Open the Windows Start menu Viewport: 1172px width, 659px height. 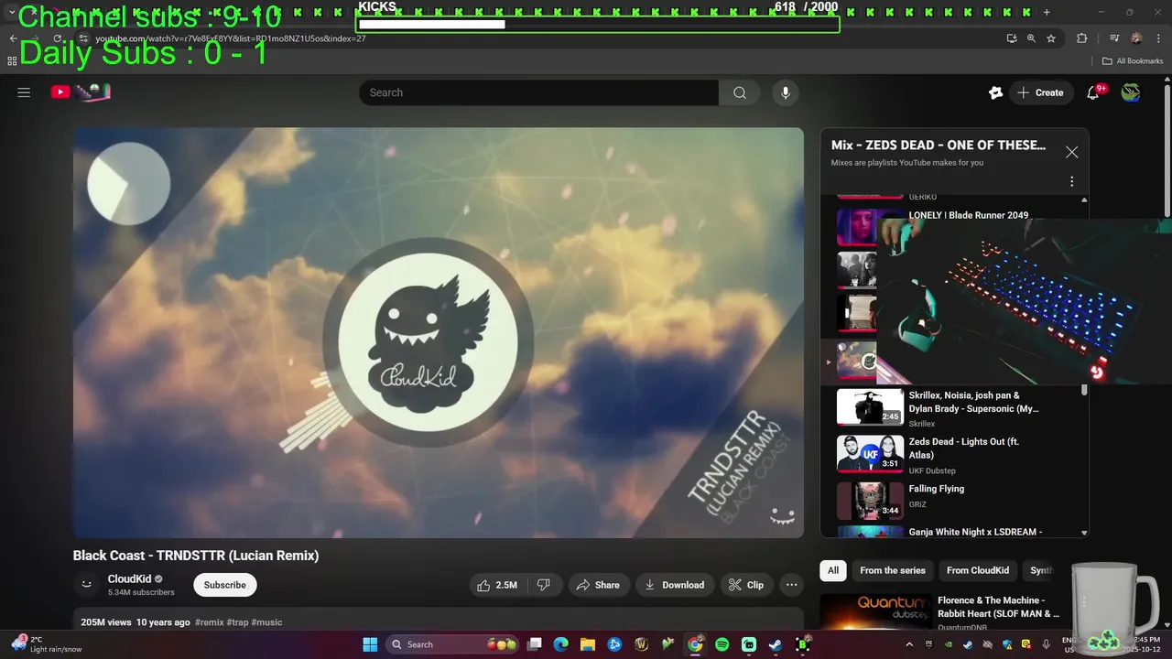click(370, 644)
